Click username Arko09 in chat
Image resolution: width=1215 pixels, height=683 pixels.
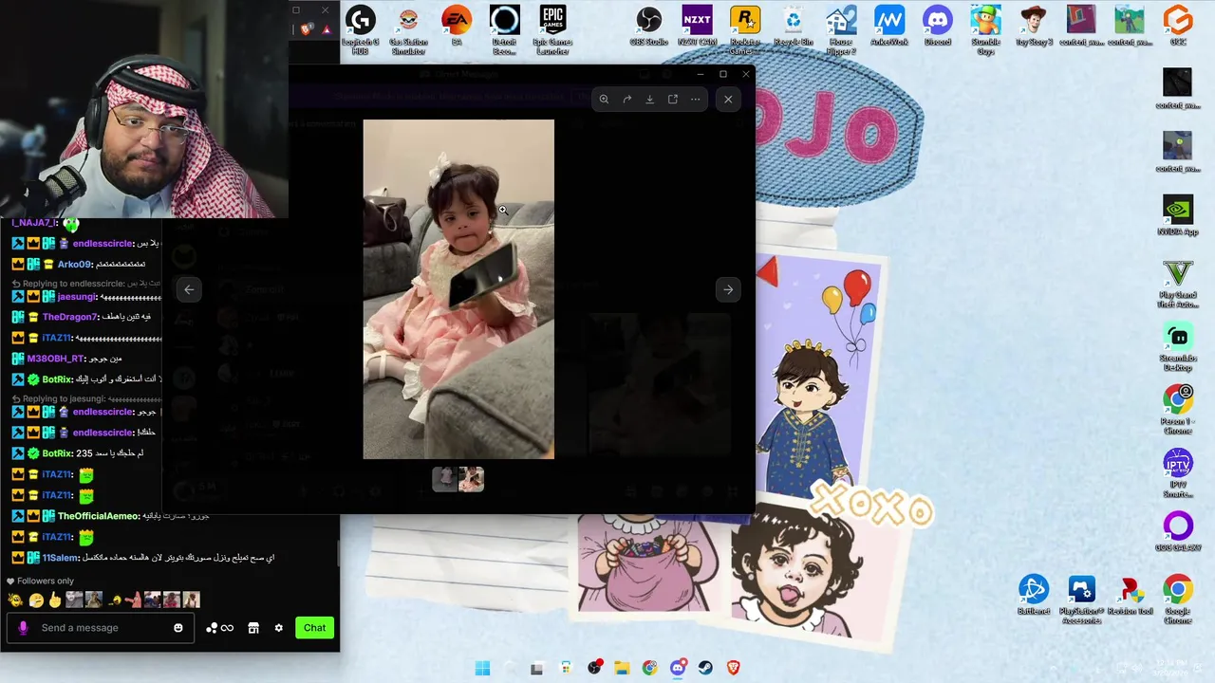point(74,265)
